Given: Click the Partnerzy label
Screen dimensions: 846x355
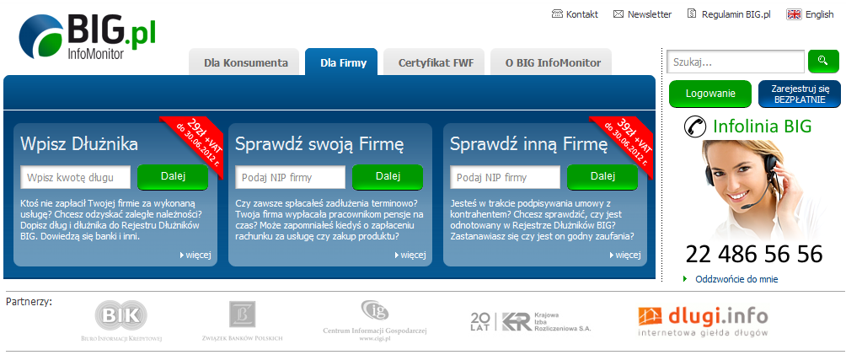Looking at the screenshot, I should coord(29,302).
